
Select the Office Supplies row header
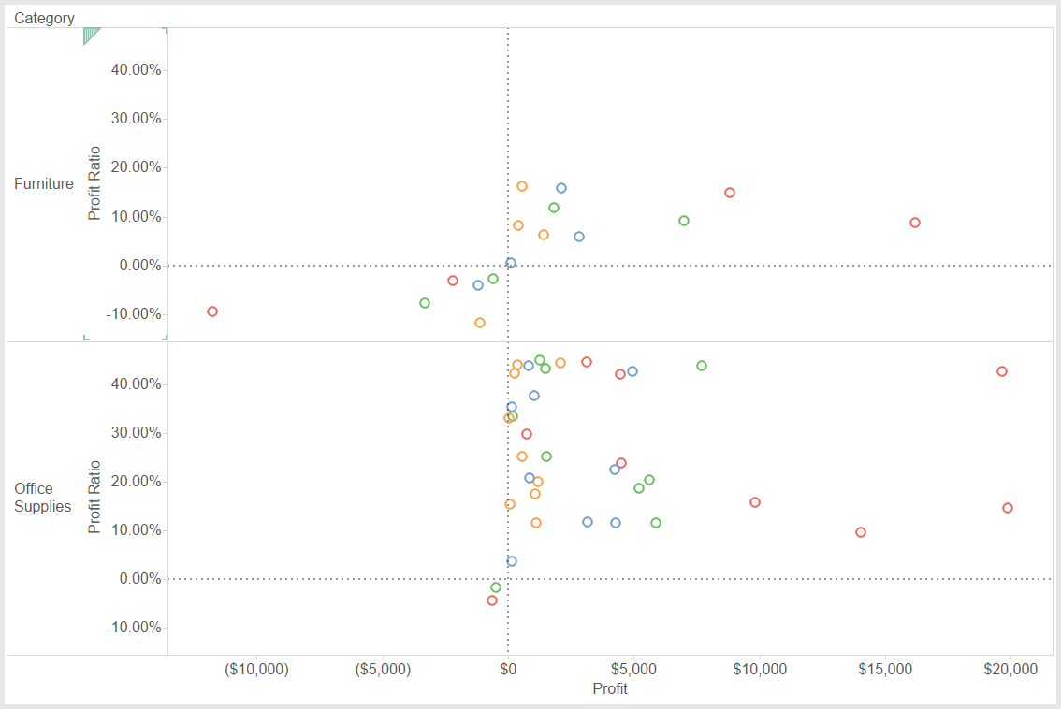pyautogui.click(x=42, y=498)
